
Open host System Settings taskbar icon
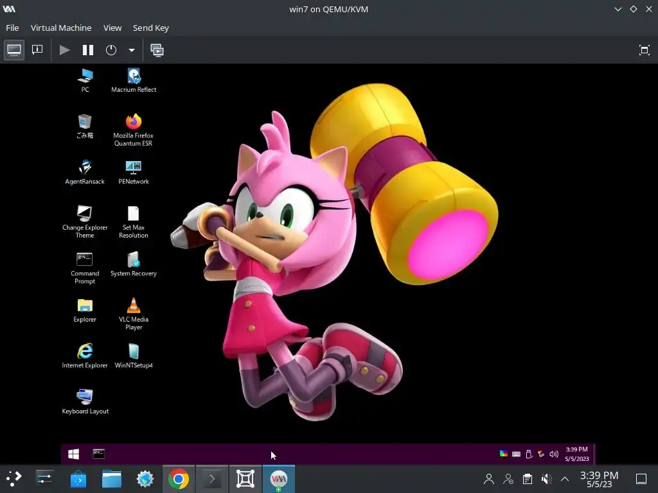point(44,478)
